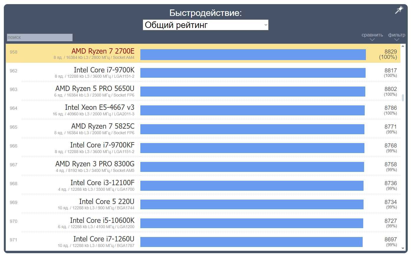This screenshot has width=411, height=257.
Task: Click the Core i7-1260U performance bar
Action: (251, 242)
